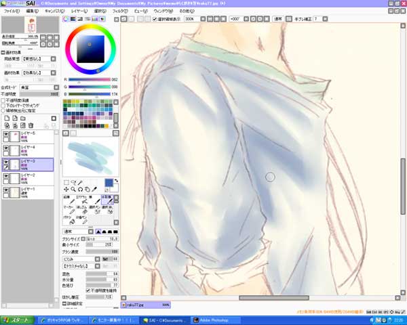Select the move tool
Image resolution: width=407 pixels, height=325 pixels.
66,190
